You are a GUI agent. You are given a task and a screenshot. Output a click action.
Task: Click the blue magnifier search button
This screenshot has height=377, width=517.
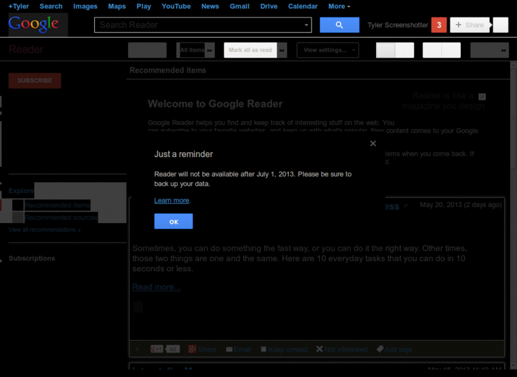coord(339,25)
